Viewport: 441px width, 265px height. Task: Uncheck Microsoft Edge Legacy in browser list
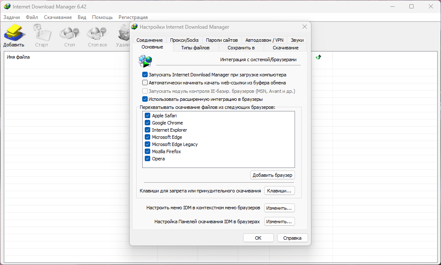(147, 144)
